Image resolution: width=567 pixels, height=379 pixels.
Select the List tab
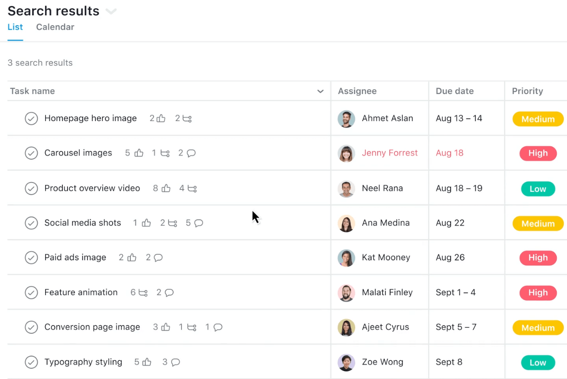click(x=15, y=27)
